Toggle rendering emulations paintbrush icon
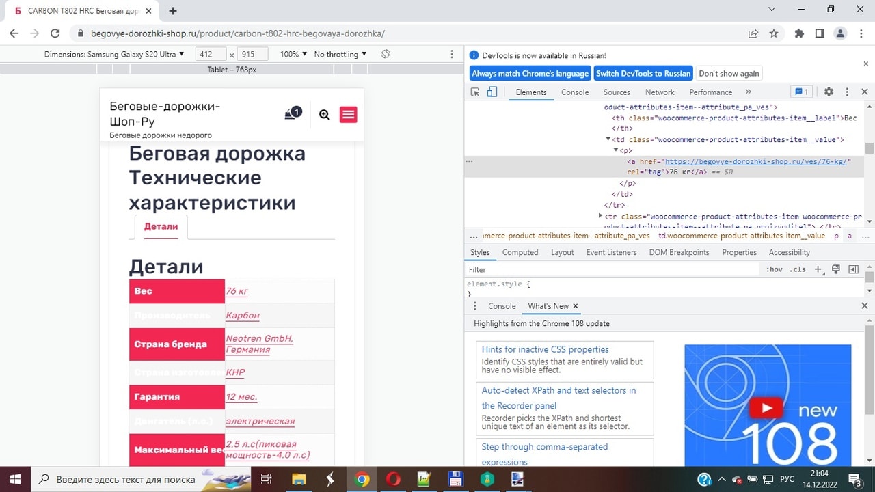This screenshot has width=875, height=492. pyautogui.click(x=836, y=270)
